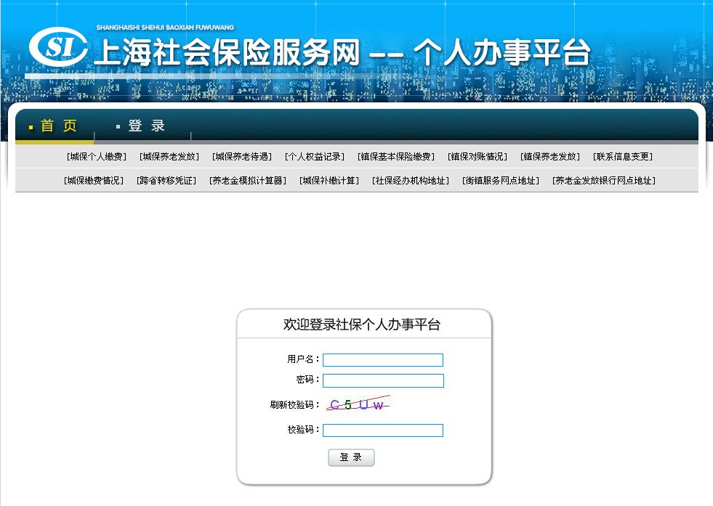
Task: Open the 登录 menu tab
Action: click(145, 125)
